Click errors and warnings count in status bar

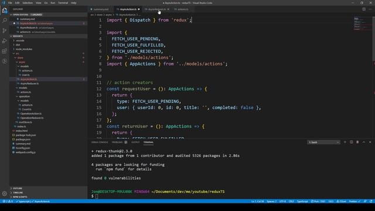click(8, 202)
